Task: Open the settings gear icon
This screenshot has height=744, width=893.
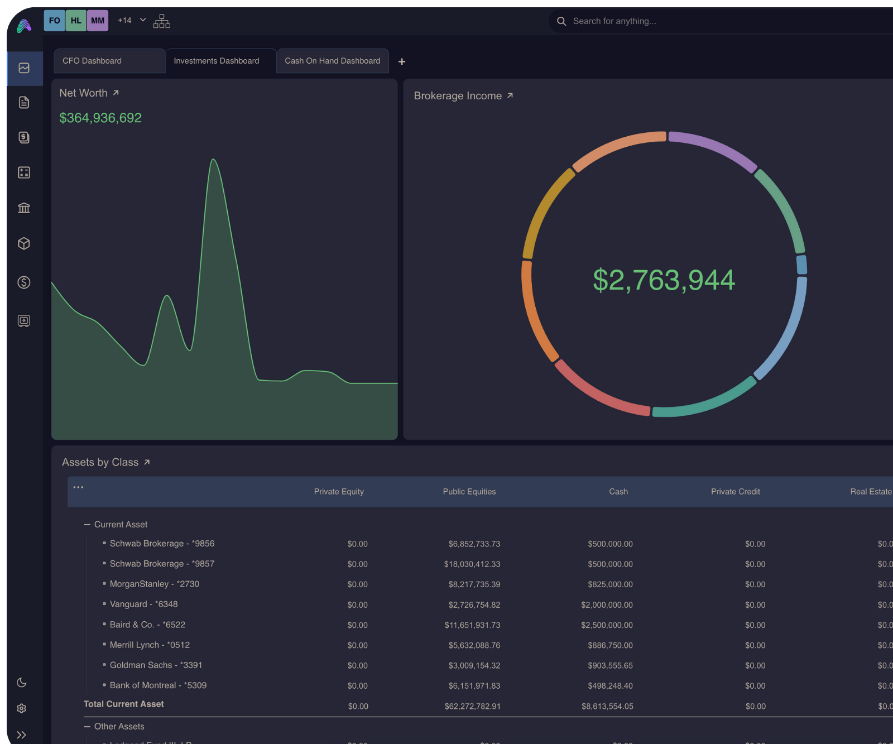Action: point(22,708)
